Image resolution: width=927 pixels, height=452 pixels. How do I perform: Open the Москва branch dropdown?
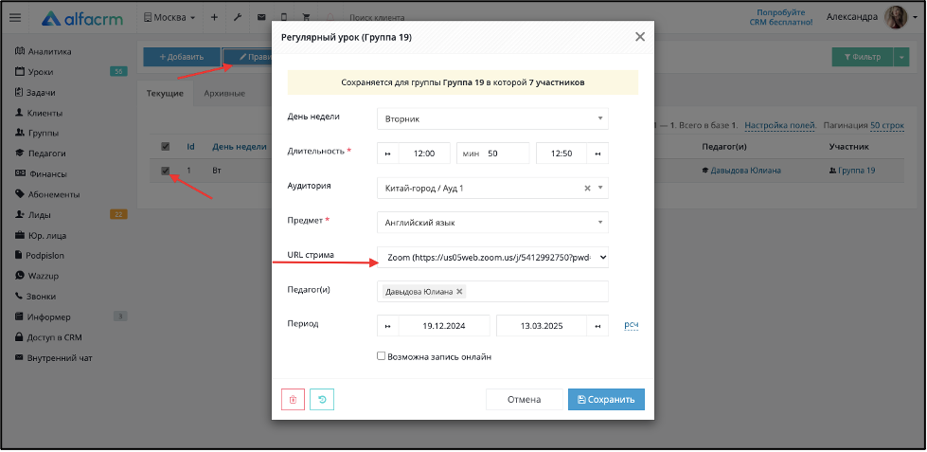169,18
